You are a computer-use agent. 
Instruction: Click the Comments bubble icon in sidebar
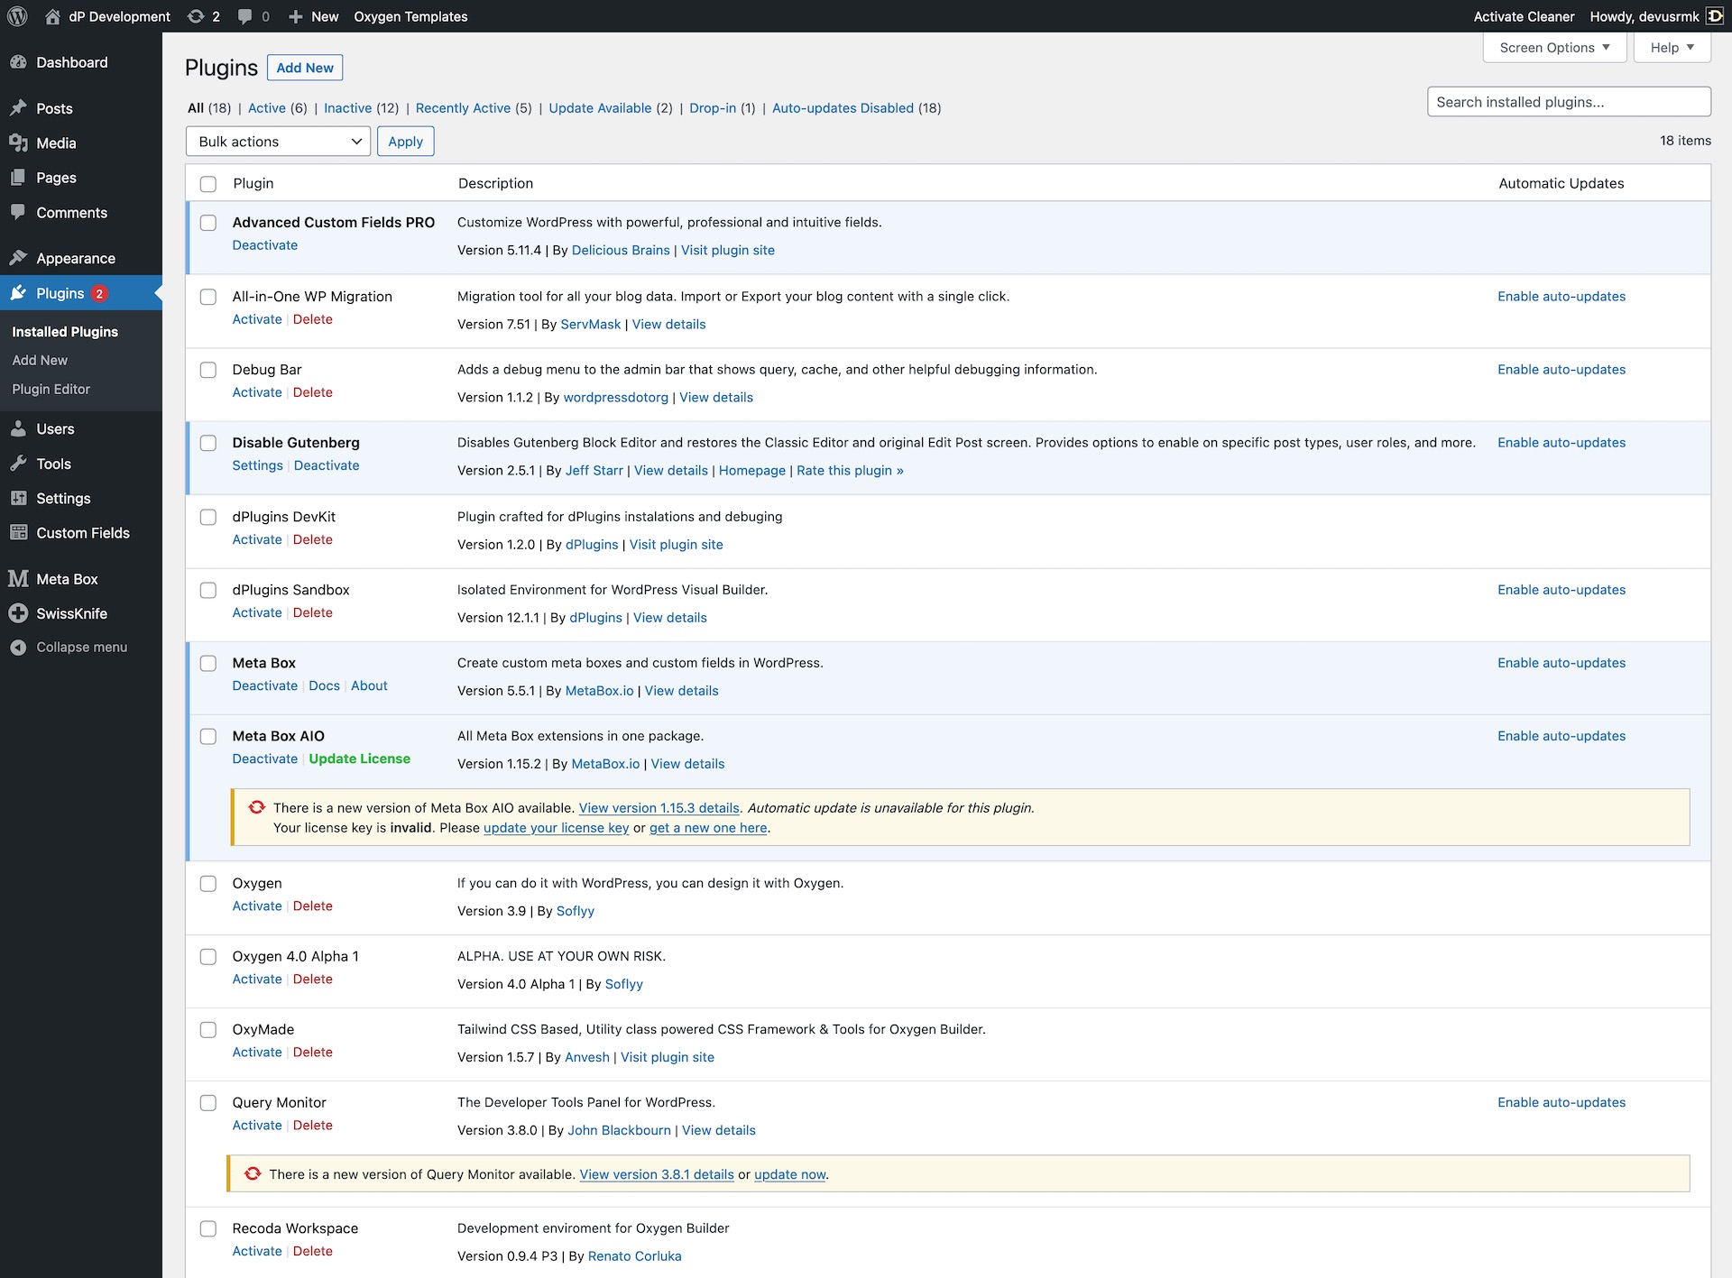point(18,212)
